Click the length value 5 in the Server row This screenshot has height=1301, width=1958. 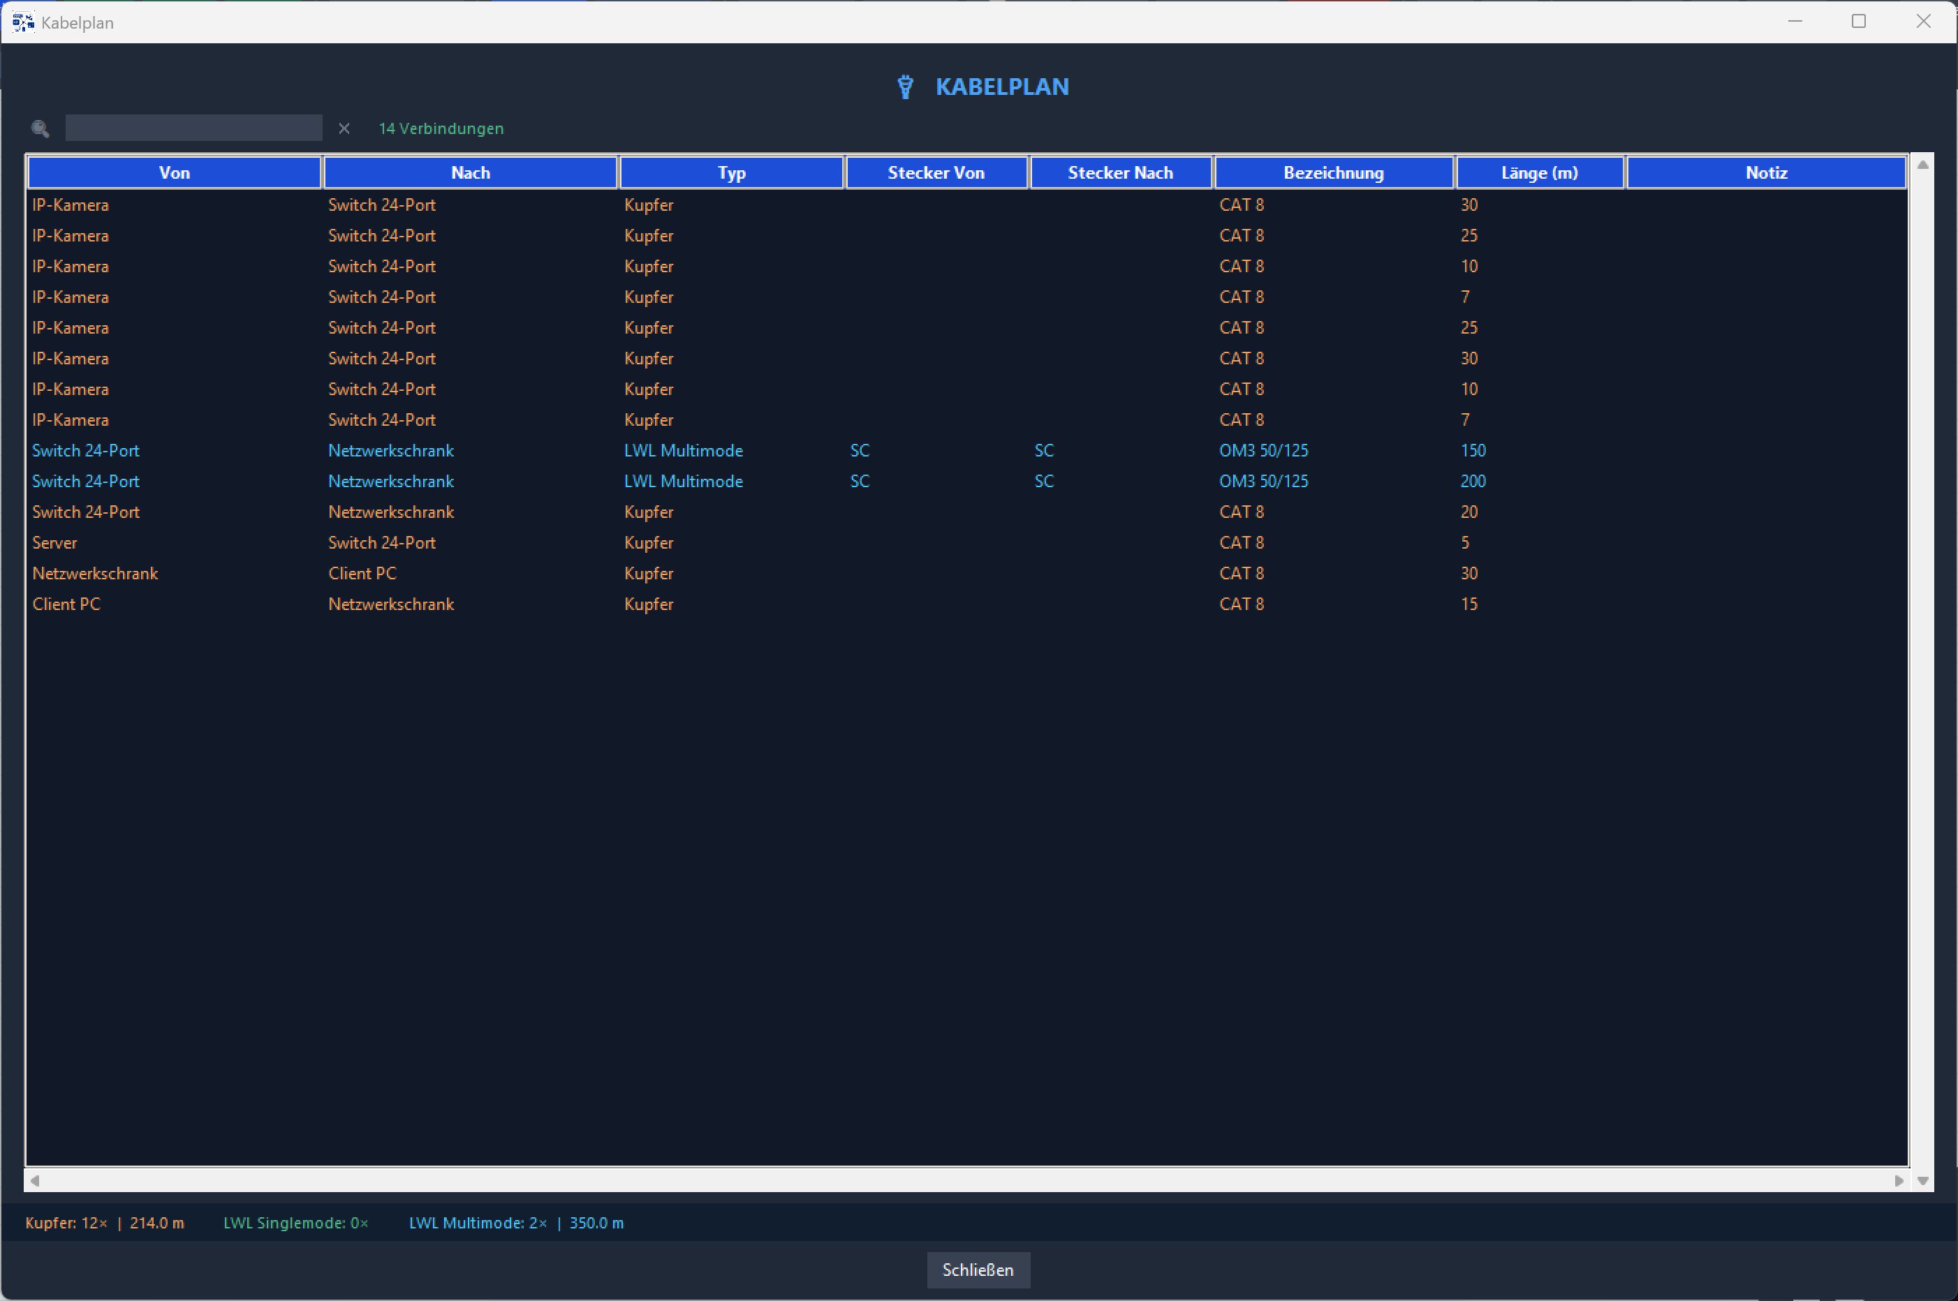pos(1465,542)
